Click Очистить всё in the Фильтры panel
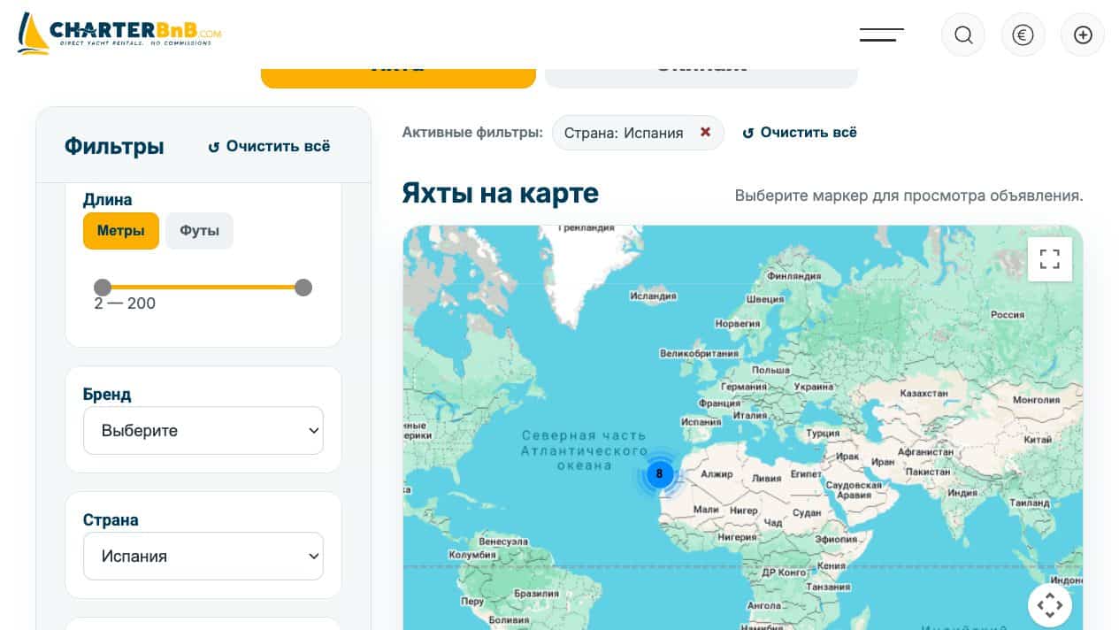 point(269,146)
